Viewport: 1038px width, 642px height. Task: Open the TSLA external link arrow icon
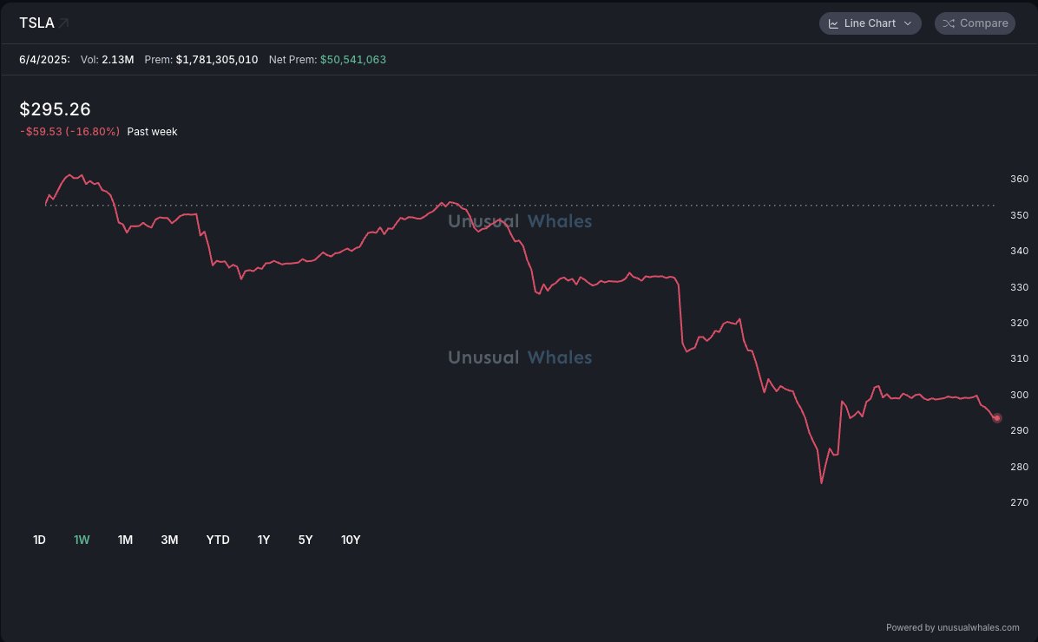[63, 23]
